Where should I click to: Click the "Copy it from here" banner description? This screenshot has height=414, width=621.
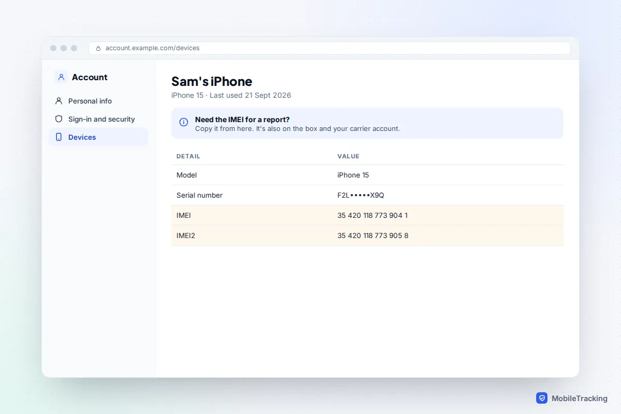298,128
